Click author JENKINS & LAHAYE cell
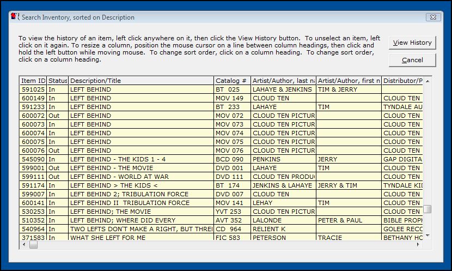452x271 pixels. pyautogui.click(x=283, y=185)
